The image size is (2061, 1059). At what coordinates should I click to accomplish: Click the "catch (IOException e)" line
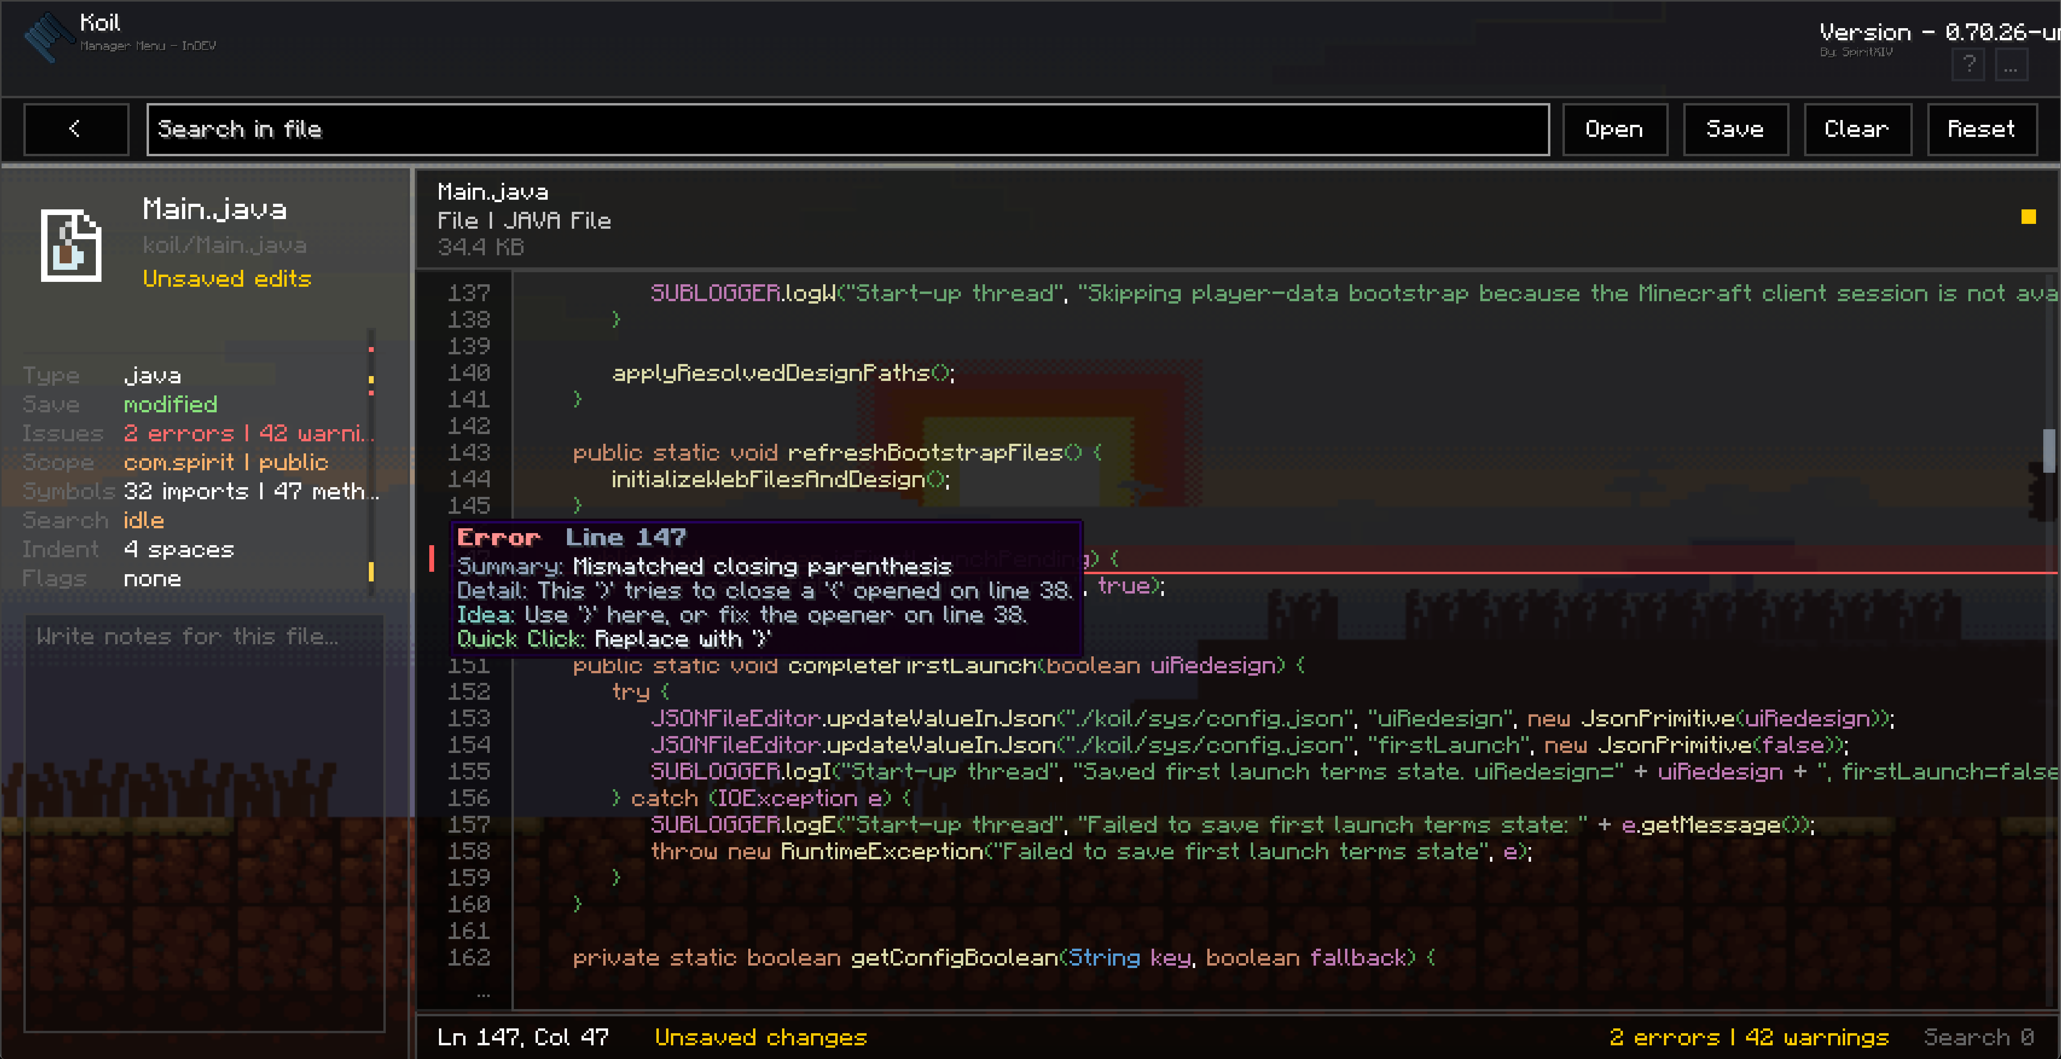(761, 798)
